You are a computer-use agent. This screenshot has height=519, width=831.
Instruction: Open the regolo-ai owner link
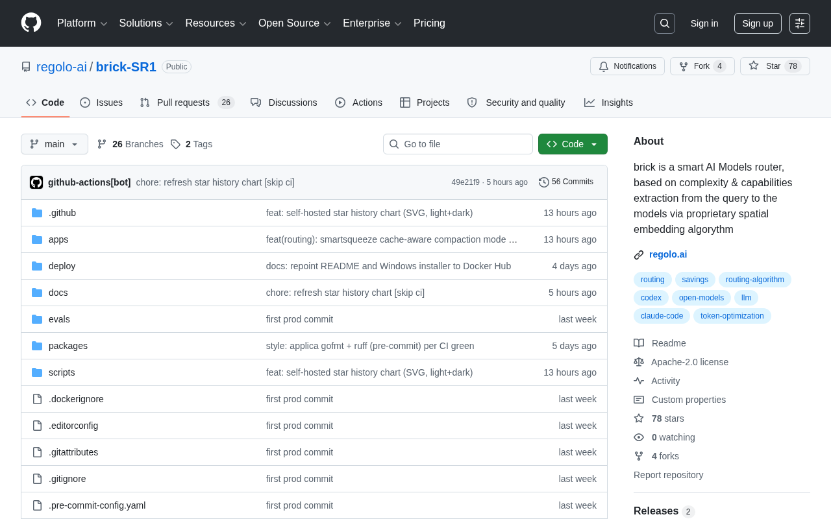tap(62, 67)
